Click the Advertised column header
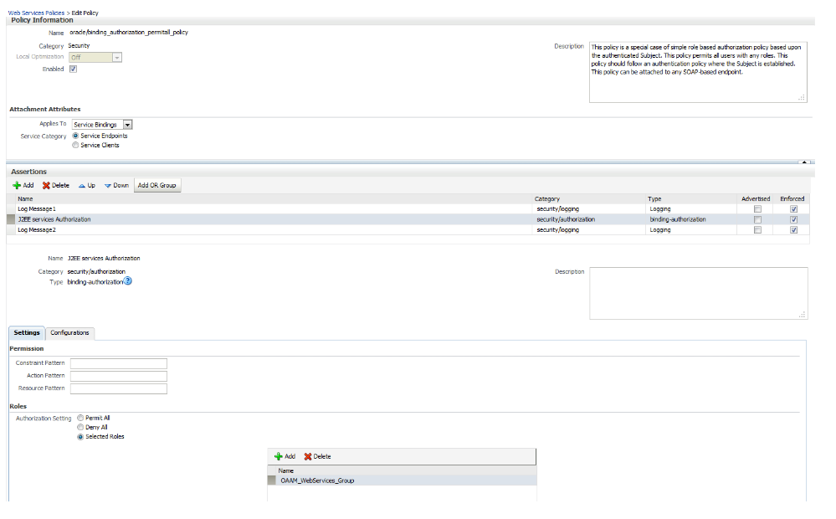This screenshot has width=836, height=519. (756, 199)
